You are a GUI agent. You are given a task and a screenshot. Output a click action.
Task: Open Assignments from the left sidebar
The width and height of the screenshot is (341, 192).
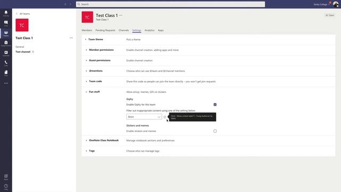click(6, 43)
